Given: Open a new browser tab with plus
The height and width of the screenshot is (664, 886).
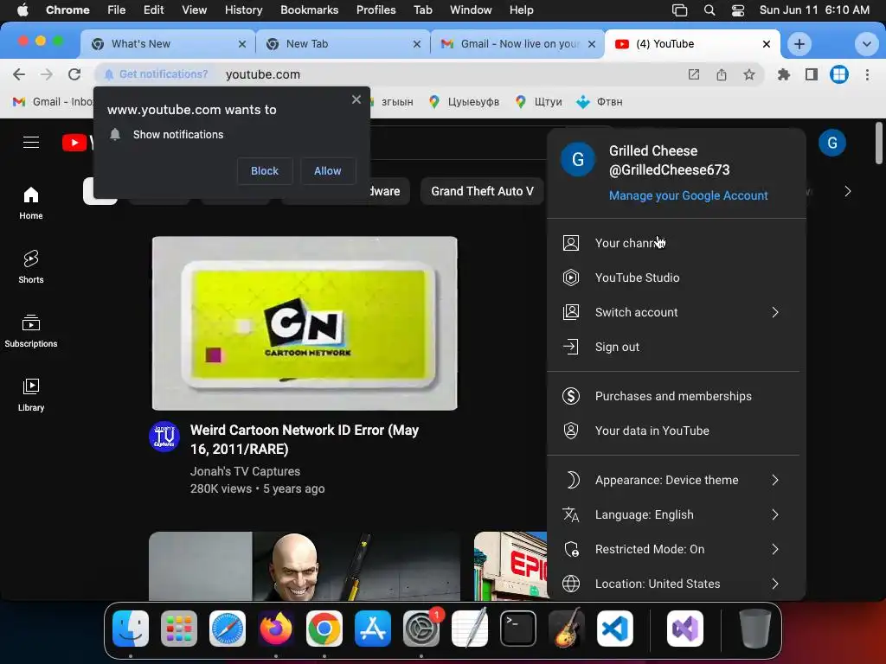Looking at the screenshot, I should [x=799, y=44].
